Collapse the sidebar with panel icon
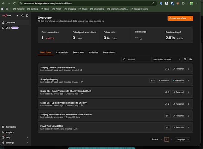The image size is (203, 149). click(x=27, y=15)
